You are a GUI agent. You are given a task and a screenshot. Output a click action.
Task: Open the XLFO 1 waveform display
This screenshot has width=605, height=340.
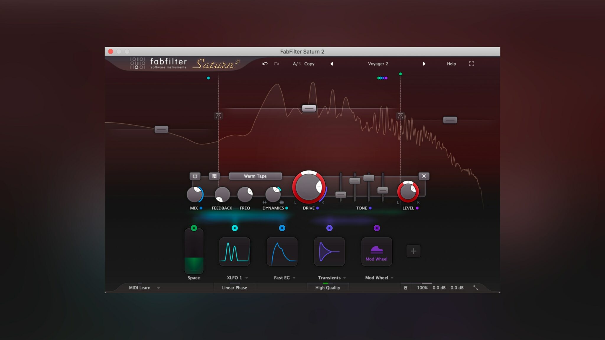click(x=235, y=251)
